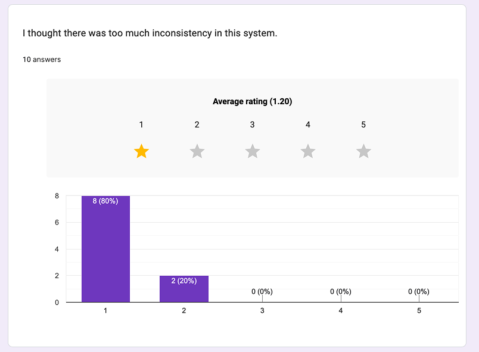Screen dimensions: 479x352
Task: Click y-axis label 8 on the chart
Action: coord(57,196)
